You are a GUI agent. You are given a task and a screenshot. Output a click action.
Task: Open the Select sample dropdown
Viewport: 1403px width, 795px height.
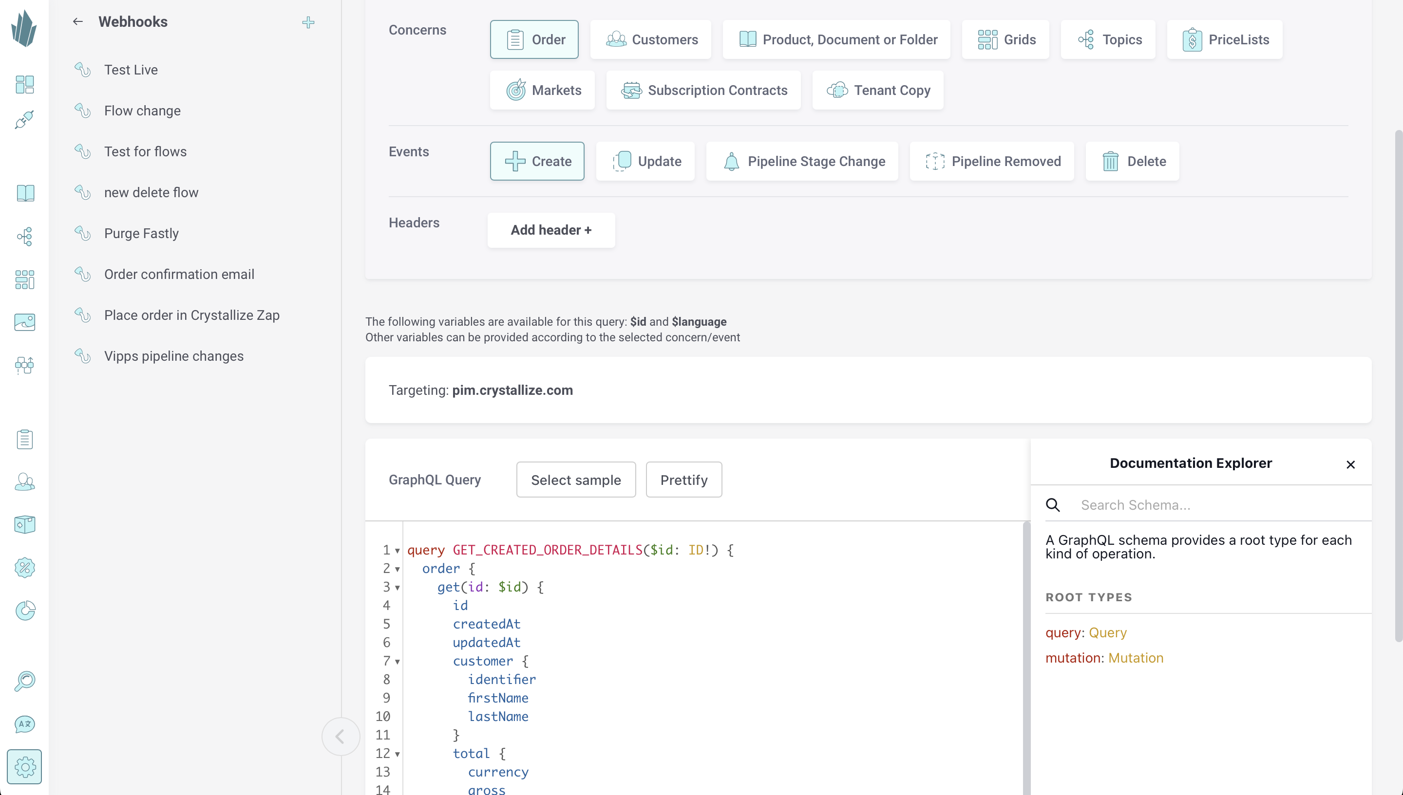[576, 480]
